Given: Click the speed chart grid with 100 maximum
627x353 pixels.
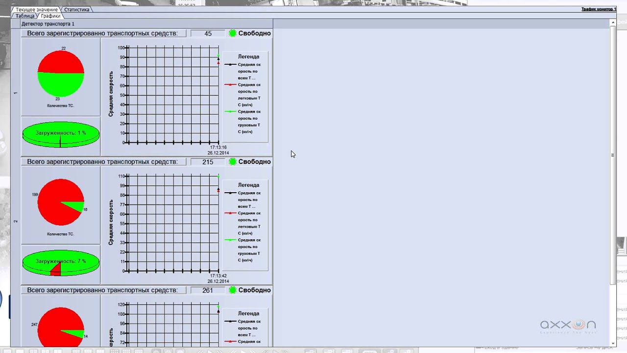Looking at the screenshot, I should pyautogui.click(x=172, y=95).
